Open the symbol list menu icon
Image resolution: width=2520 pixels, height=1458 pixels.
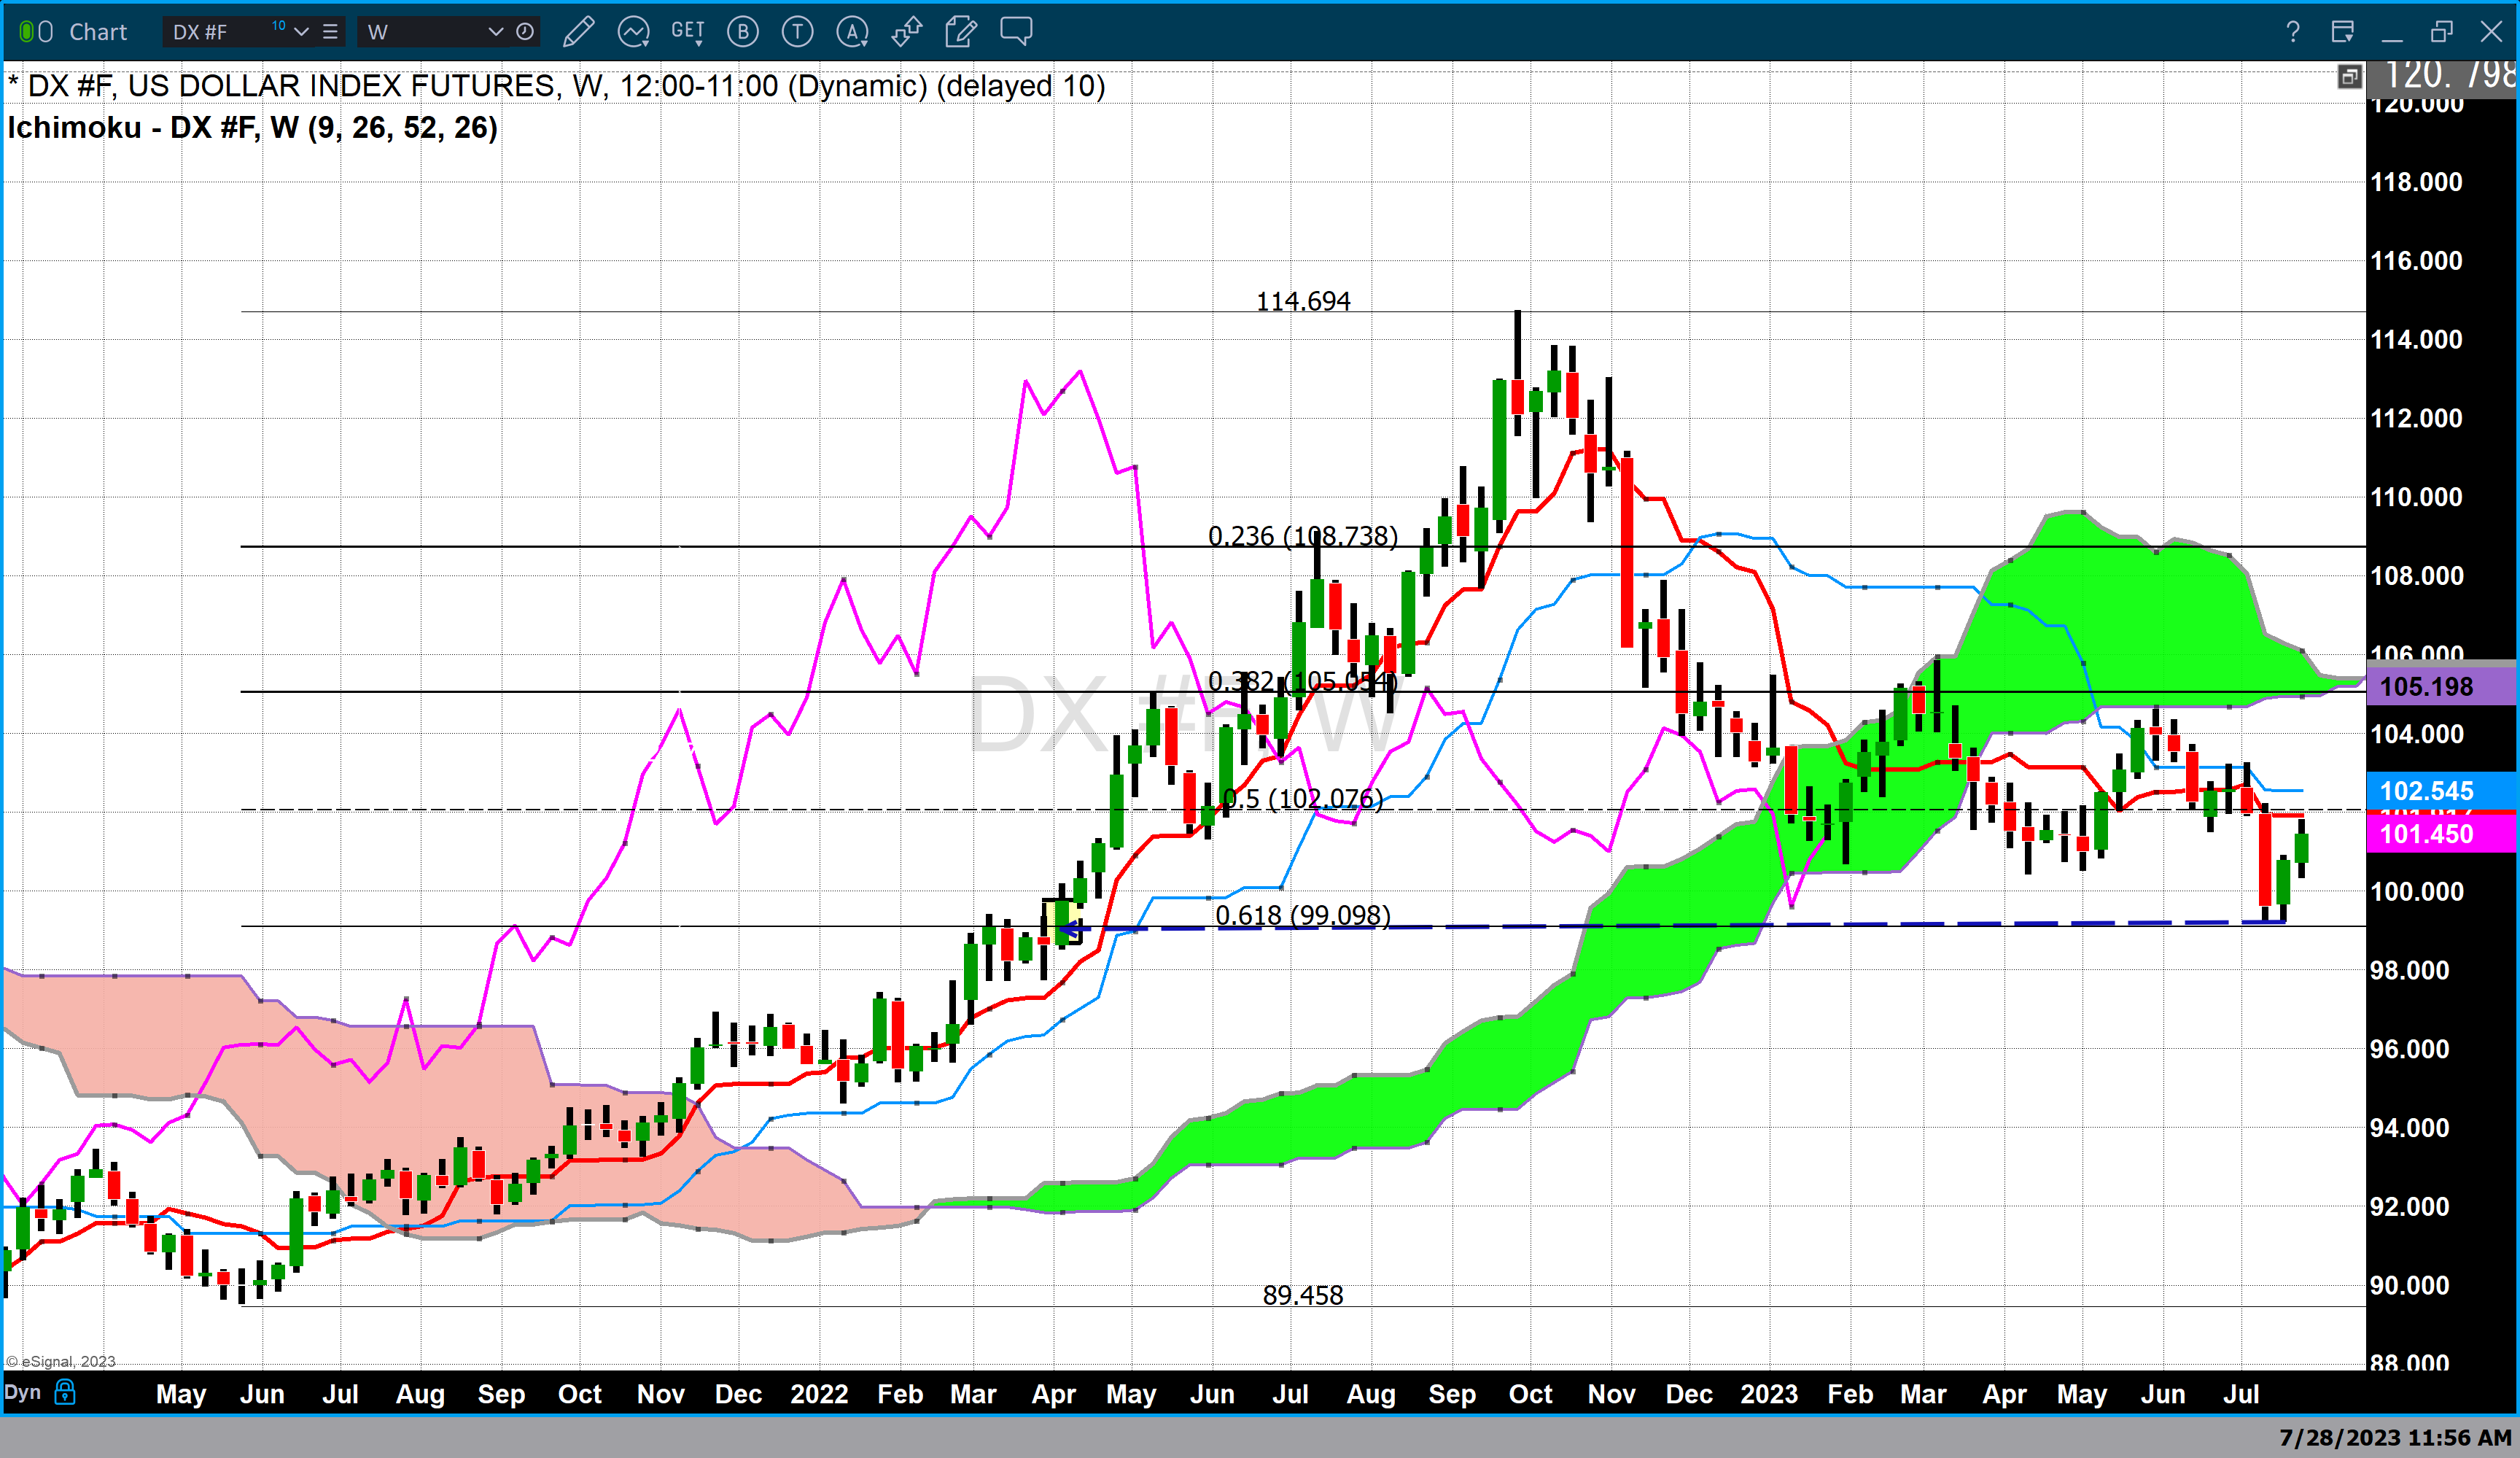pyautogui.click(x=330, y=32)
